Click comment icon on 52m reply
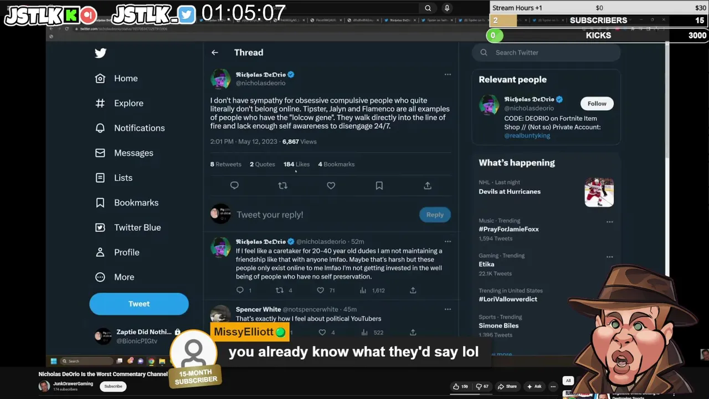This screenshot has width=709, height=399. [240, 290]
